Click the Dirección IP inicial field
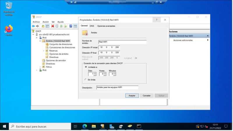Image resolution: width=233 pixels, height=131 pixels. pyautogui.click(x=109, y=48)
